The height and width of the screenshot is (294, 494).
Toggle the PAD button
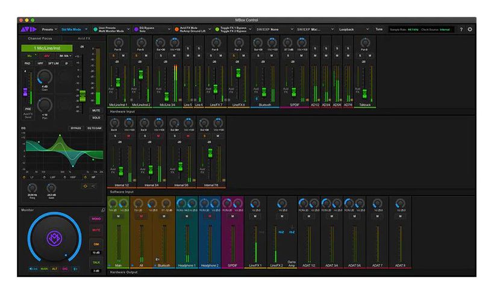pyautogui.click(x=27, y=63)
